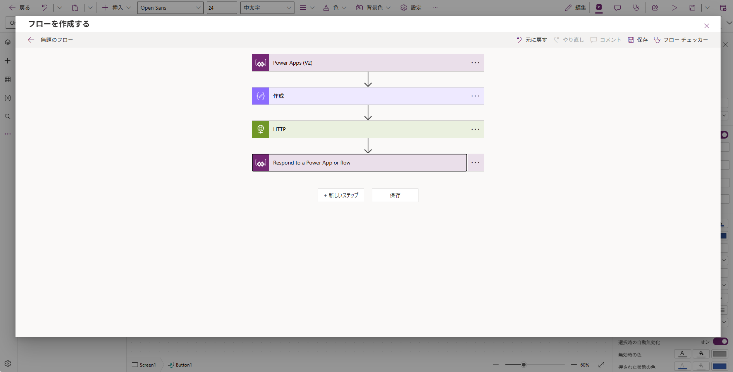Click 元に戻す undo in the flow toolbar
The height and width of the screenshot is (372, 733).
(x=532, y=40)
